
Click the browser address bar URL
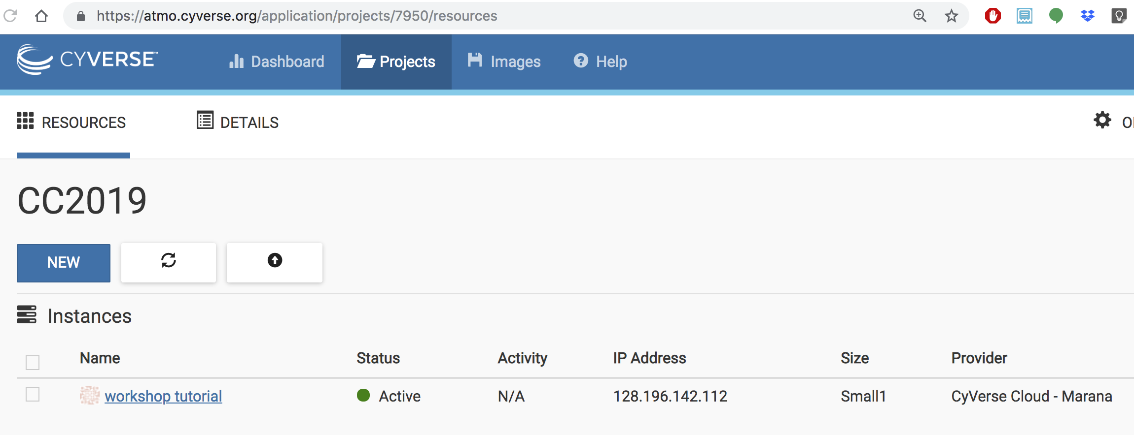click(297, 16)
